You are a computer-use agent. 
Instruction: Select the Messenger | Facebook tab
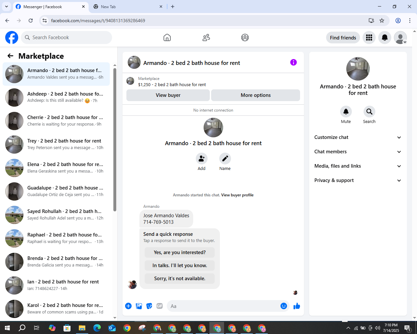click(50, 7)
